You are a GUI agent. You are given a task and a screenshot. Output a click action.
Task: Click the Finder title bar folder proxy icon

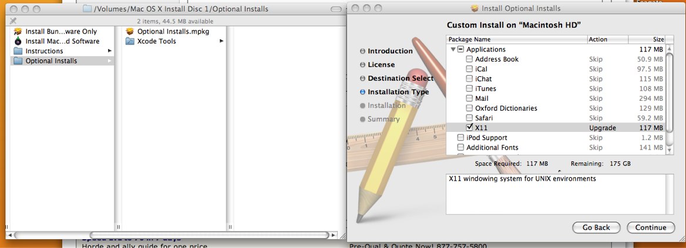pos(87,9)
